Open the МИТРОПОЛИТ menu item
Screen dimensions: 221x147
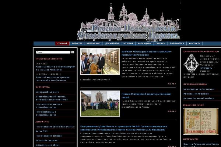pyautogui.click(x=94, y=43)
